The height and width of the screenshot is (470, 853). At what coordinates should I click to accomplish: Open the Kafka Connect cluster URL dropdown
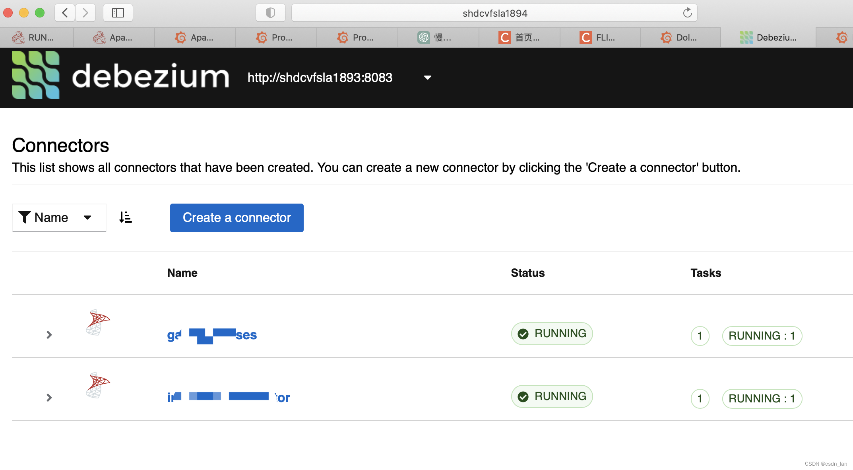pos(339,78)
